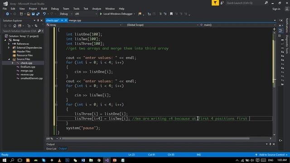Click the Navigate Backward toolbar arrow
Screen dimensions: 290x163
coord(7,14)
